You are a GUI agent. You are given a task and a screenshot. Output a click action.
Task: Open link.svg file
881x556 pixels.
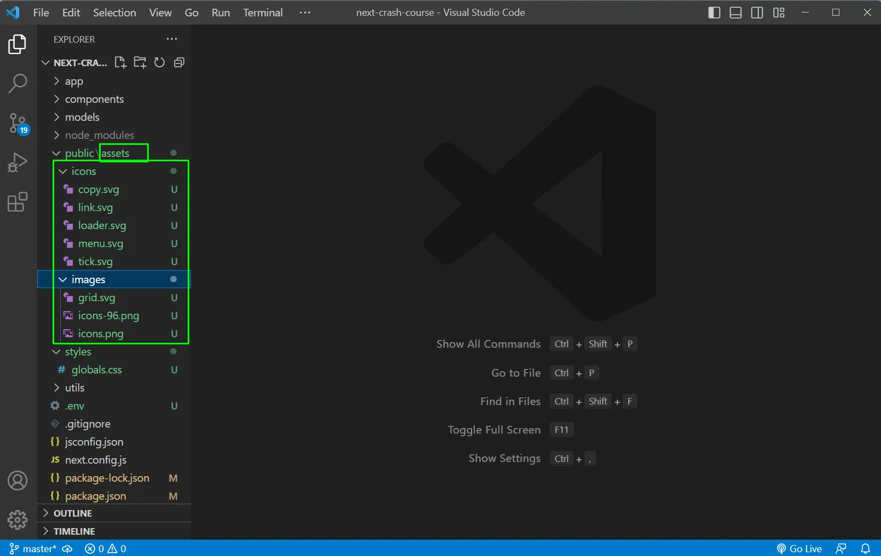(114, 207)
